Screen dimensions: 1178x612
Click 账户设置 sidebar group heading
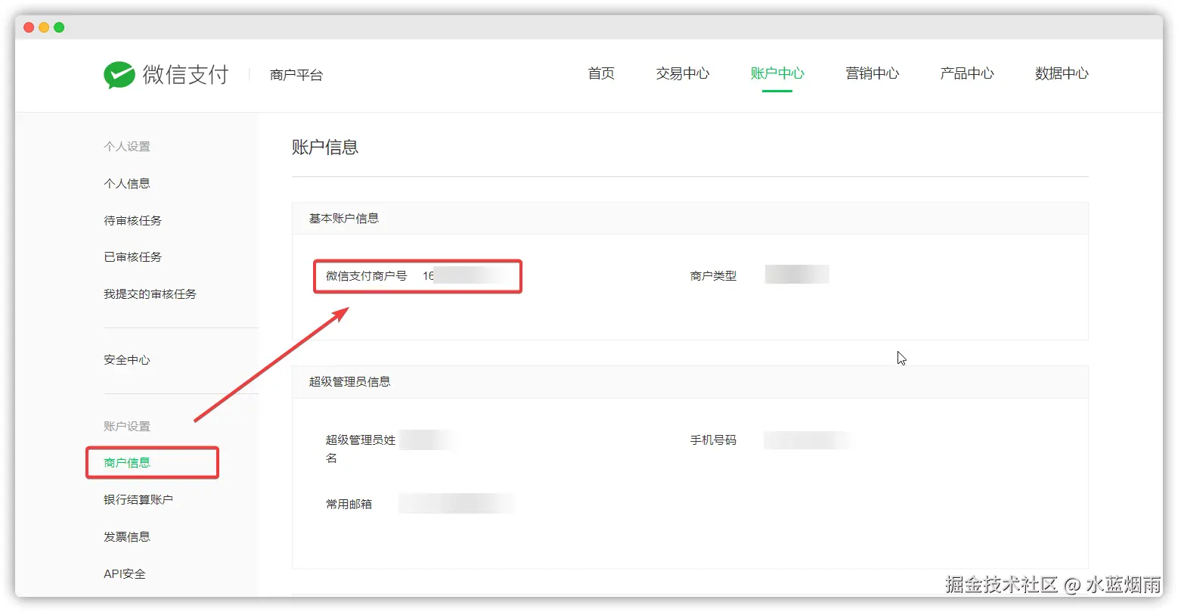[127, 427]
